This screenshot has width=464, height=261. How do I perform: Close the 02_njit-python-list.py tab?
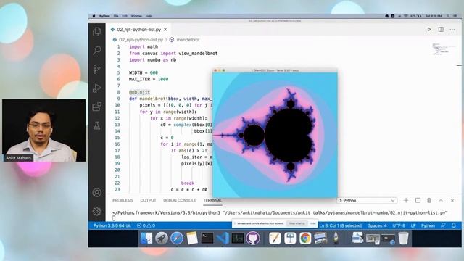pos(165,29)
